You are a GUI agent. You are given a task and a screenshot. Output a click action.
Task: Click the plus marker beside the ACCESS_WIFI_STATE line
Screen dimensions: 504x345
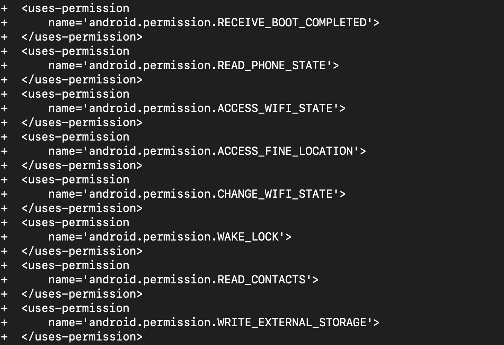pyautogui.click(x=4, y=108)
